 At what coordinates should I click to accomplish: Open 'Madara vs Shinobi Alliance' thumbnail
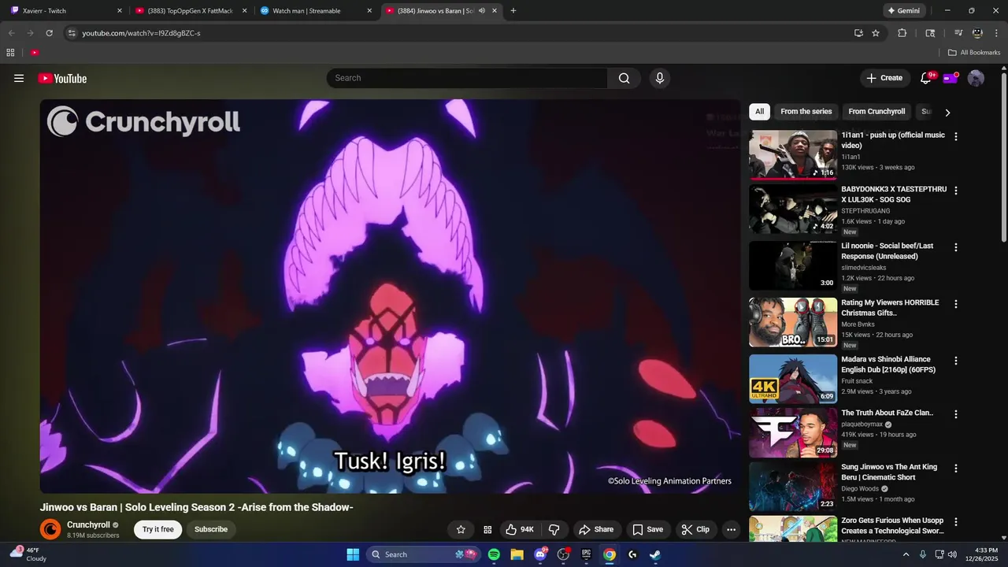793,379
